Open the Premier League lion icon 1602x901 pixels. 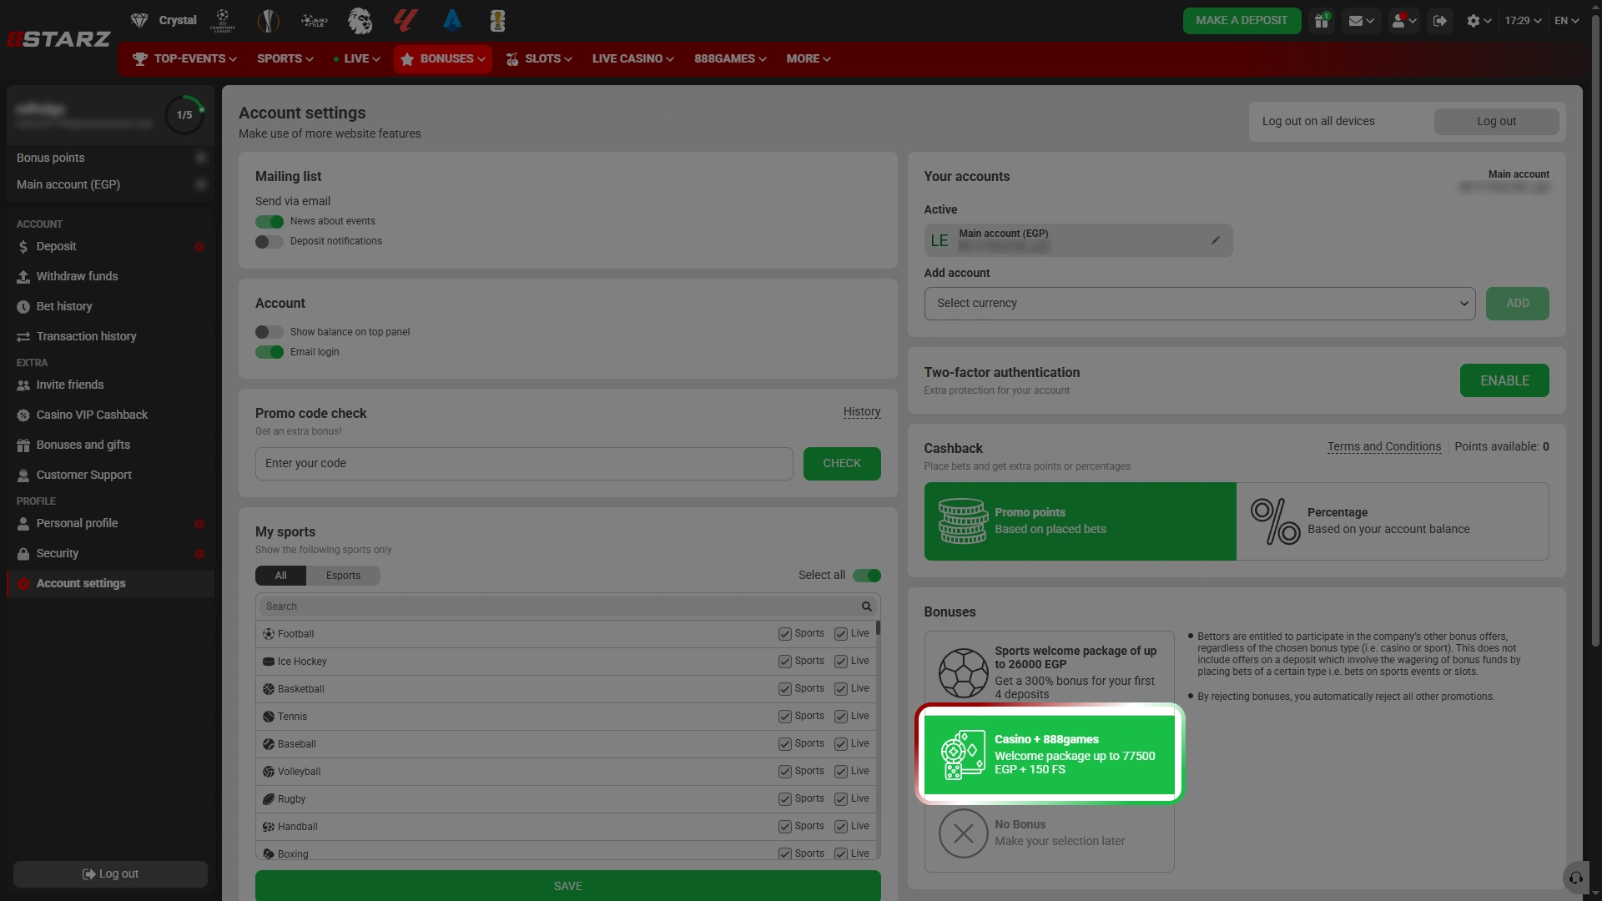coord(360,20)
